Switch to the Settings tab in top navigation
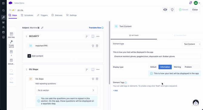This screenshot has height=110, width=203. click(71, 15)
